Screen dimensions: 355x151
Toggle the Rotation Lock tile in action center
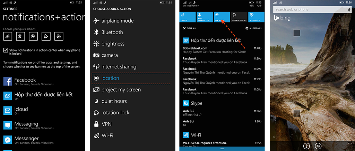click(239, 17)
